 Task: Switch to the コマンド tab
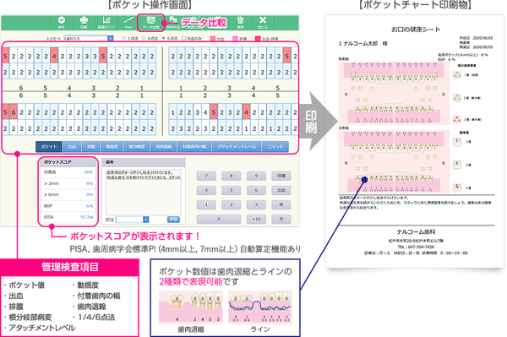coord(275,147)
